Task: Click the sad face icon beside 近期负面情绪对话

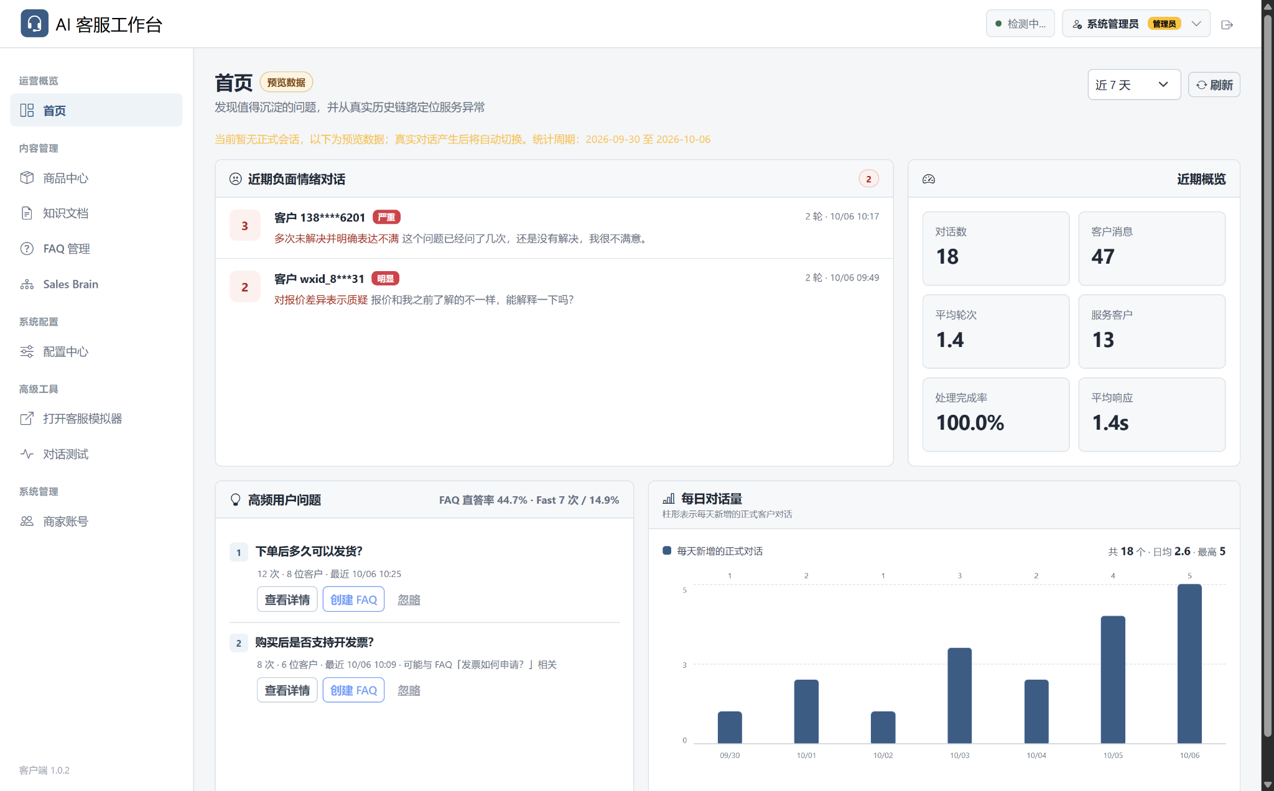Action: [235, 179]
